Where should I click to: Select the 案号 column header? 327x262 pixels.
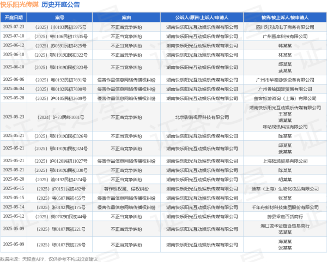(59, 17)
